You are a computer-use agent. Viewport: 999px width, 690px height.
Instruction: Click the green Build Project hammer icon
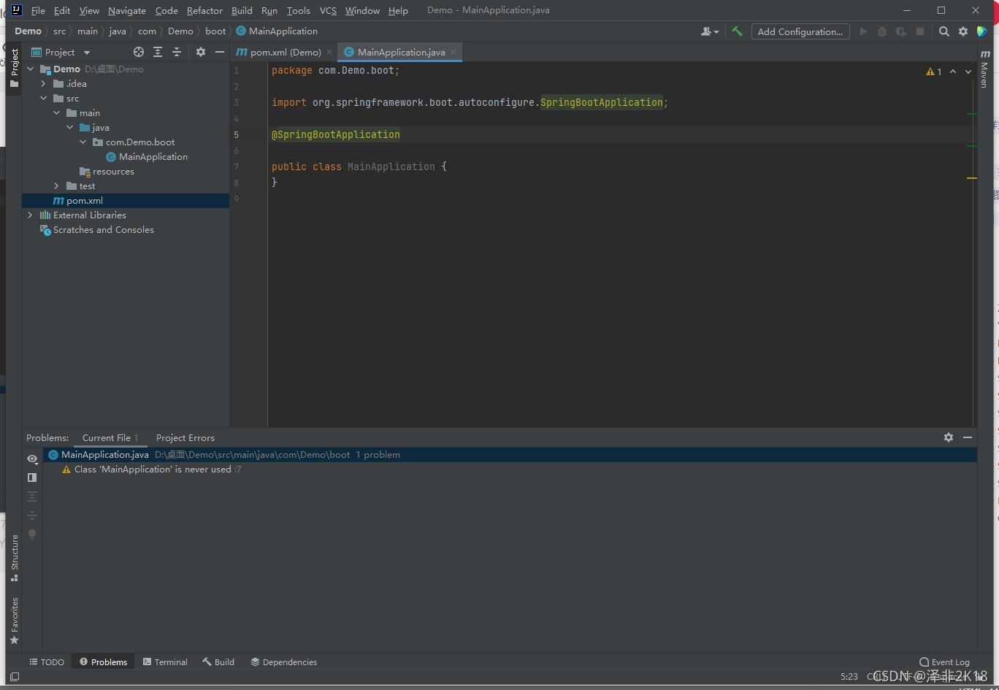click(738, 31)
